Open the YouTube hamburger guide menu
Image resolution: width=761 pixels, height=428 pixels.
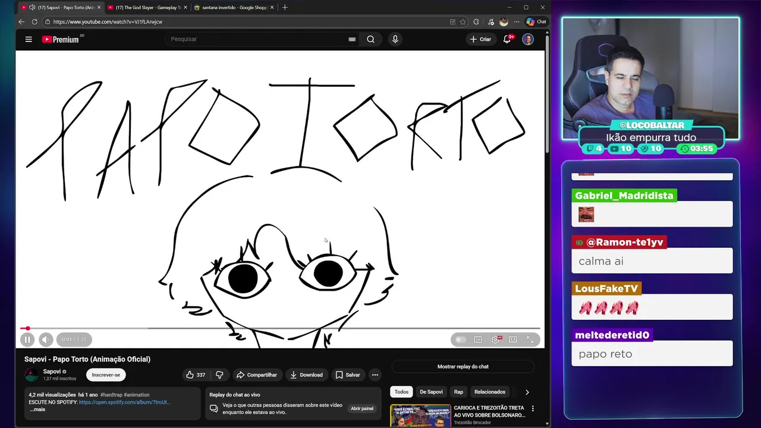[29, 39]
